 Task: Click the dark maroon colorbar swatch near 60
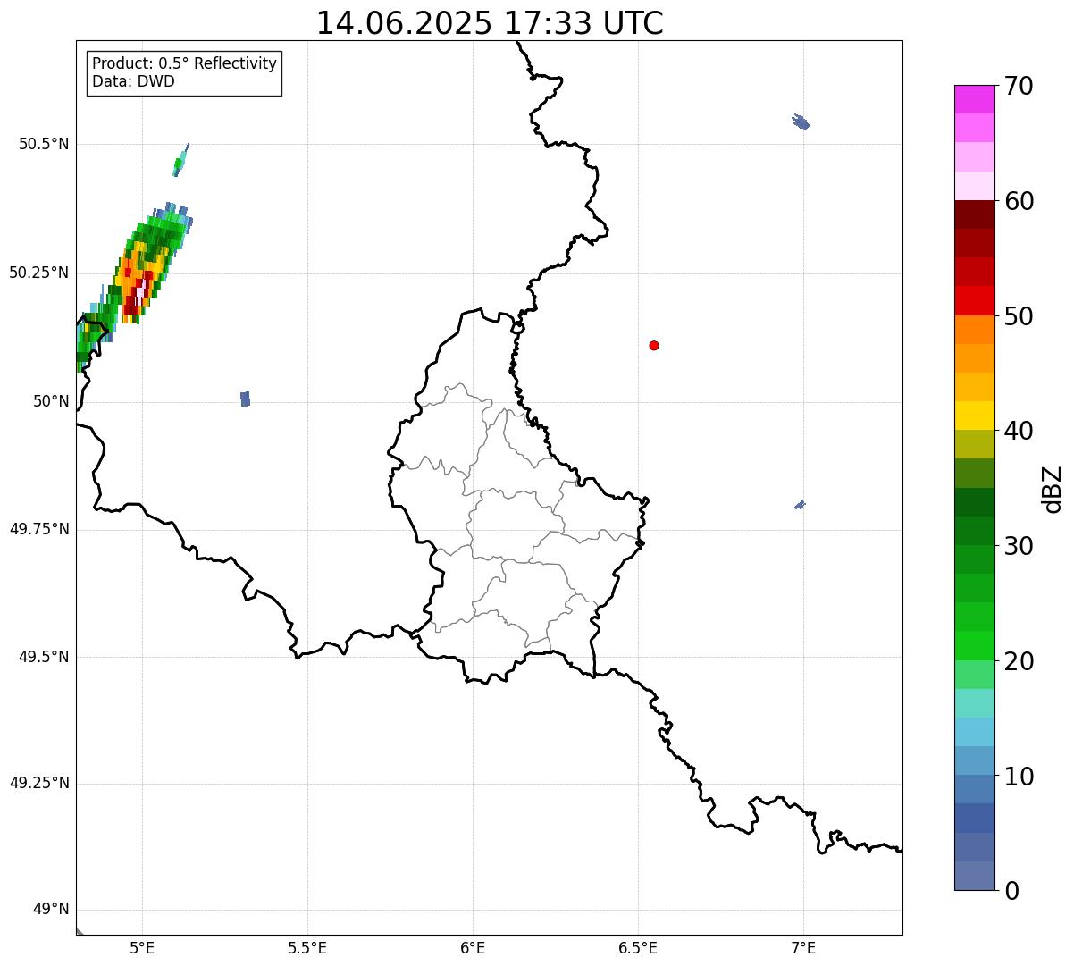point(974,214)
